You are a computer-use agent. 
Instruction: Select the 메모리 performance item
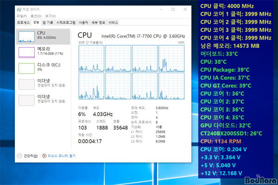[x=43, y=52]
